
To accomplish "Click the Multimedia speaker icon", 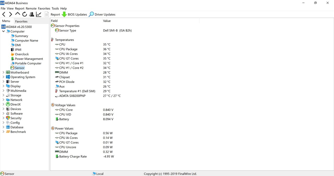I will click(x=8, y=91).
